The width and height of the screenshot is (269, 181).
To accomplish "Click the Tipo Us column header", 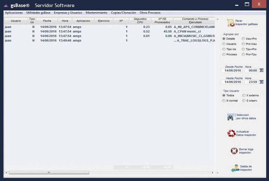I will tap(32, 21).
